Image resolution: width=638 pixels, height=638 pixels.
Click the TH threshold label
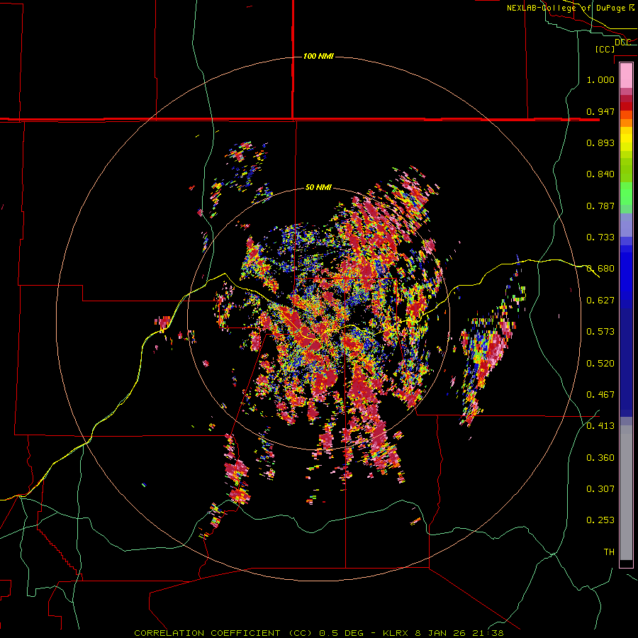click(609, 552)
